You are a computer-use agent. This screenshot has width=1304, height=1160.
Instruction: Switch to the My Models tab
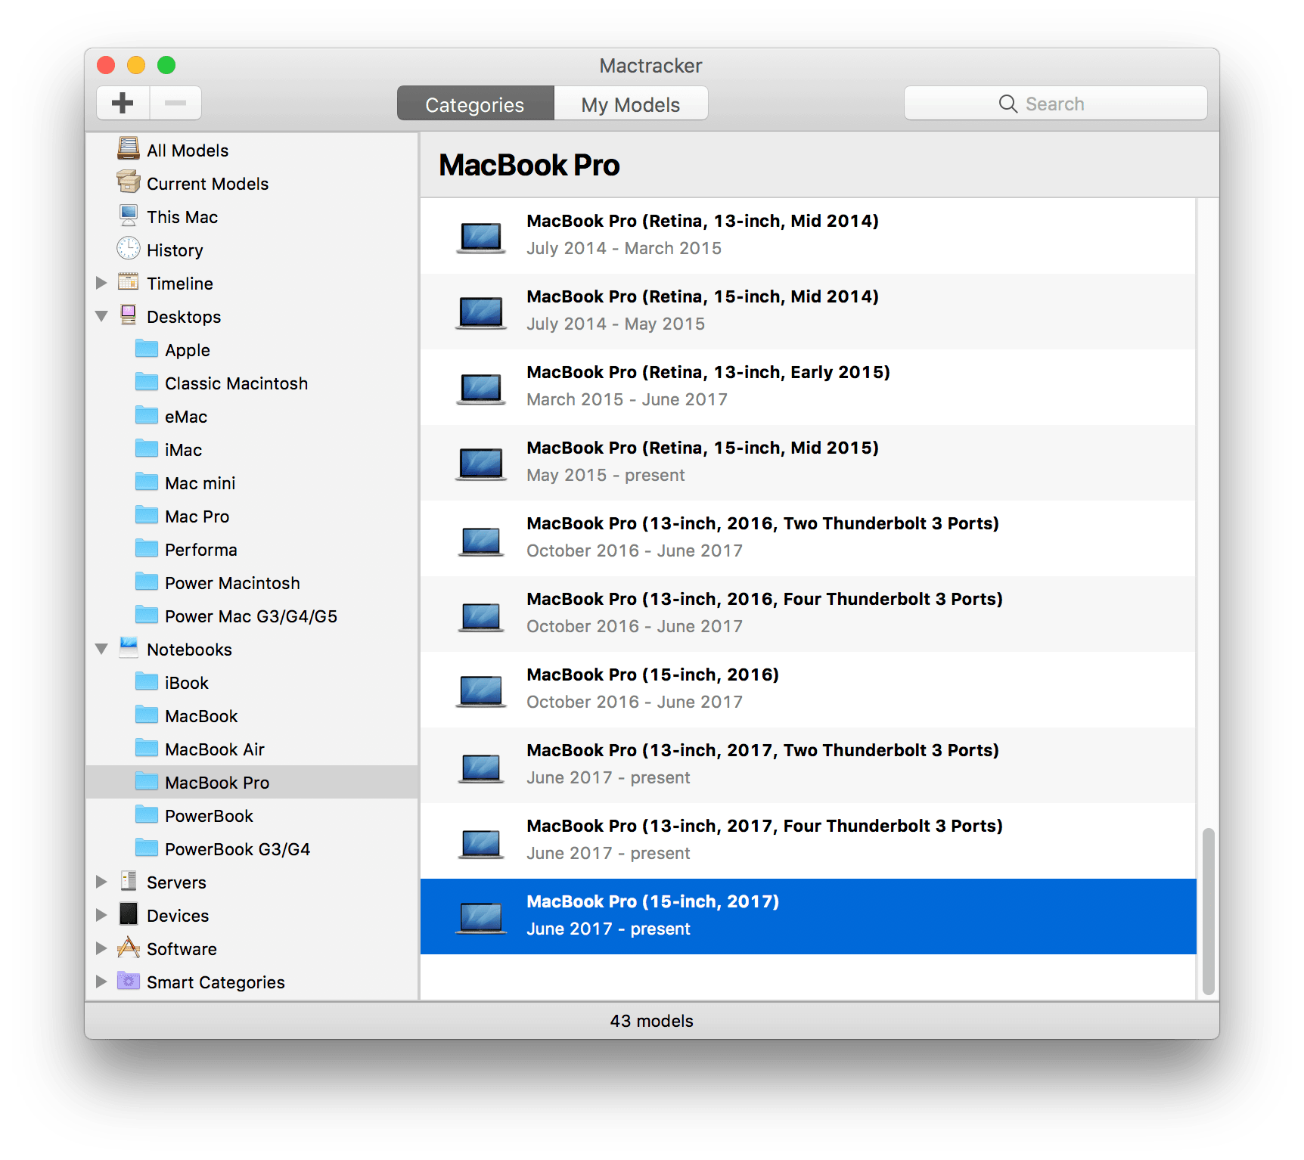point(630,104)
